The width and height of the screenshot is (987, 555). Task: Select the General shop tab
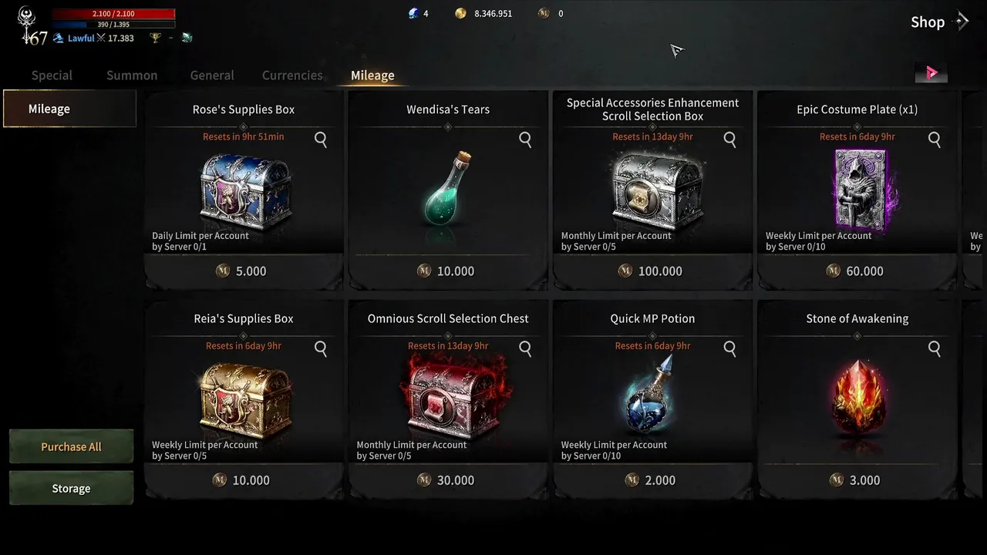212,76
